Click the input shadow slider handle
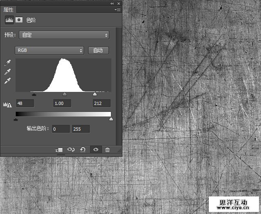Viewport: 261px width, 214px height. click(34, 94)
